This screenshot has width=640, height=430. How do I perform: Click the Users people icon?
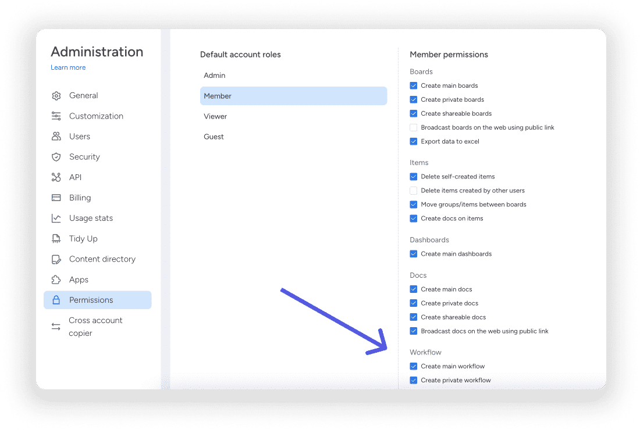tap(56, 137)
